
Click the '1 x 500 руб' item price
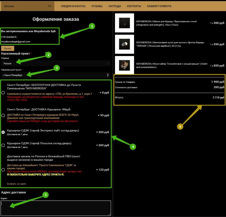point(217,23)
